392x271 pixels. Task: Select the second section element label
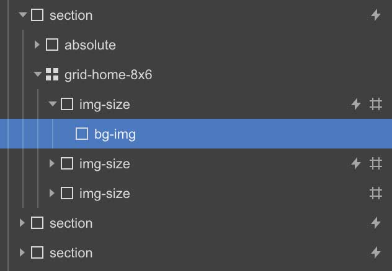[71, 223]
